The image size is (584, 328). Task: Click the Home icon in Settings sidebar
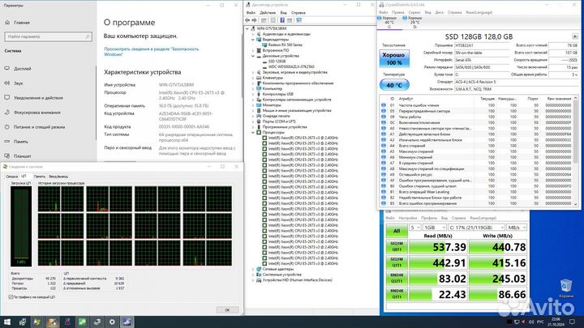point(7,23)
